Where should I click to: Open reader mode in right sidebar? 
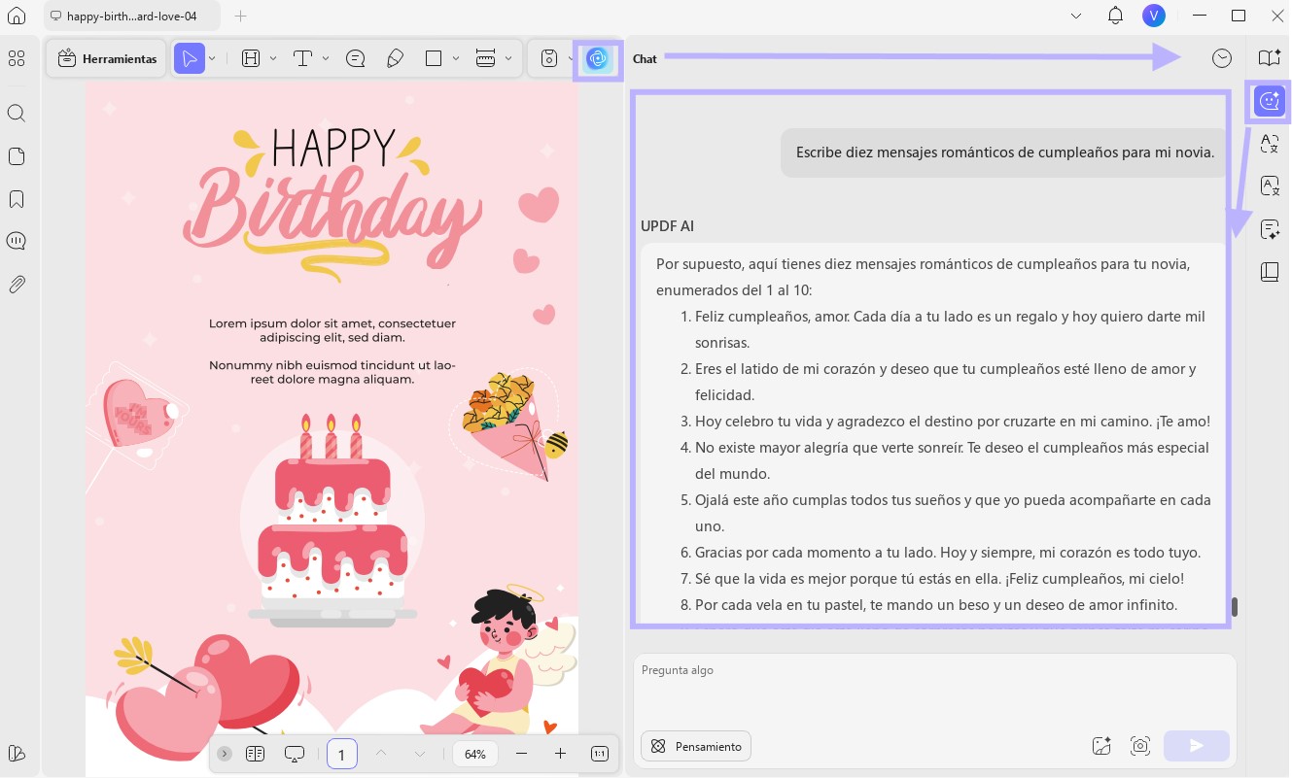click(1270, 59)
